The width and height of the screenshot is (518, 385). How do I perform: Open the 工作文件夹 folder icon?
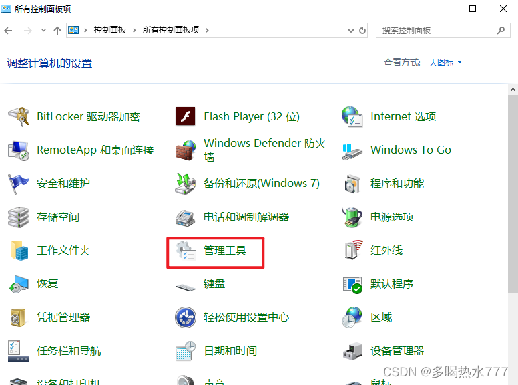[19, 251]
